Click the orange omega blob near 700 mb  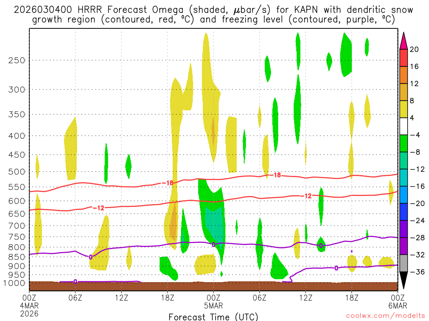pyautogui.click(x=173, y=223)
